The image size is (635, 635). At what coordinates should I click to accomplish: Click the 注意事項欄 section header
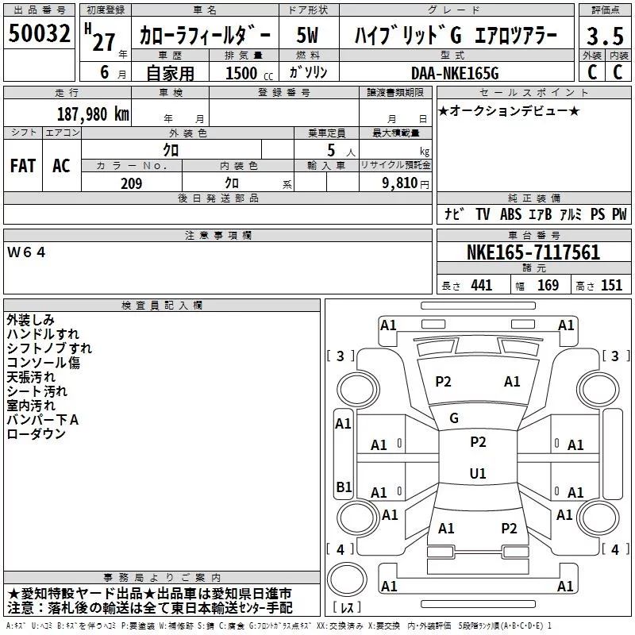pyautogui.click(x=218, y=235)
